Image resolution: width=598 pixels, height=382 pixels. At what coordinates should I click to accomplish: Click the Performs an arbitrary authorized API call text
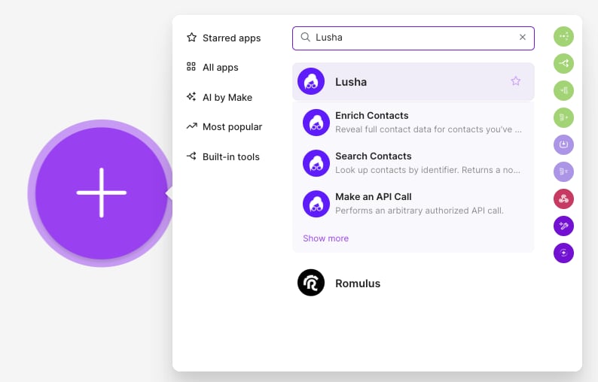pyautogui.click(x=420, y=211)
